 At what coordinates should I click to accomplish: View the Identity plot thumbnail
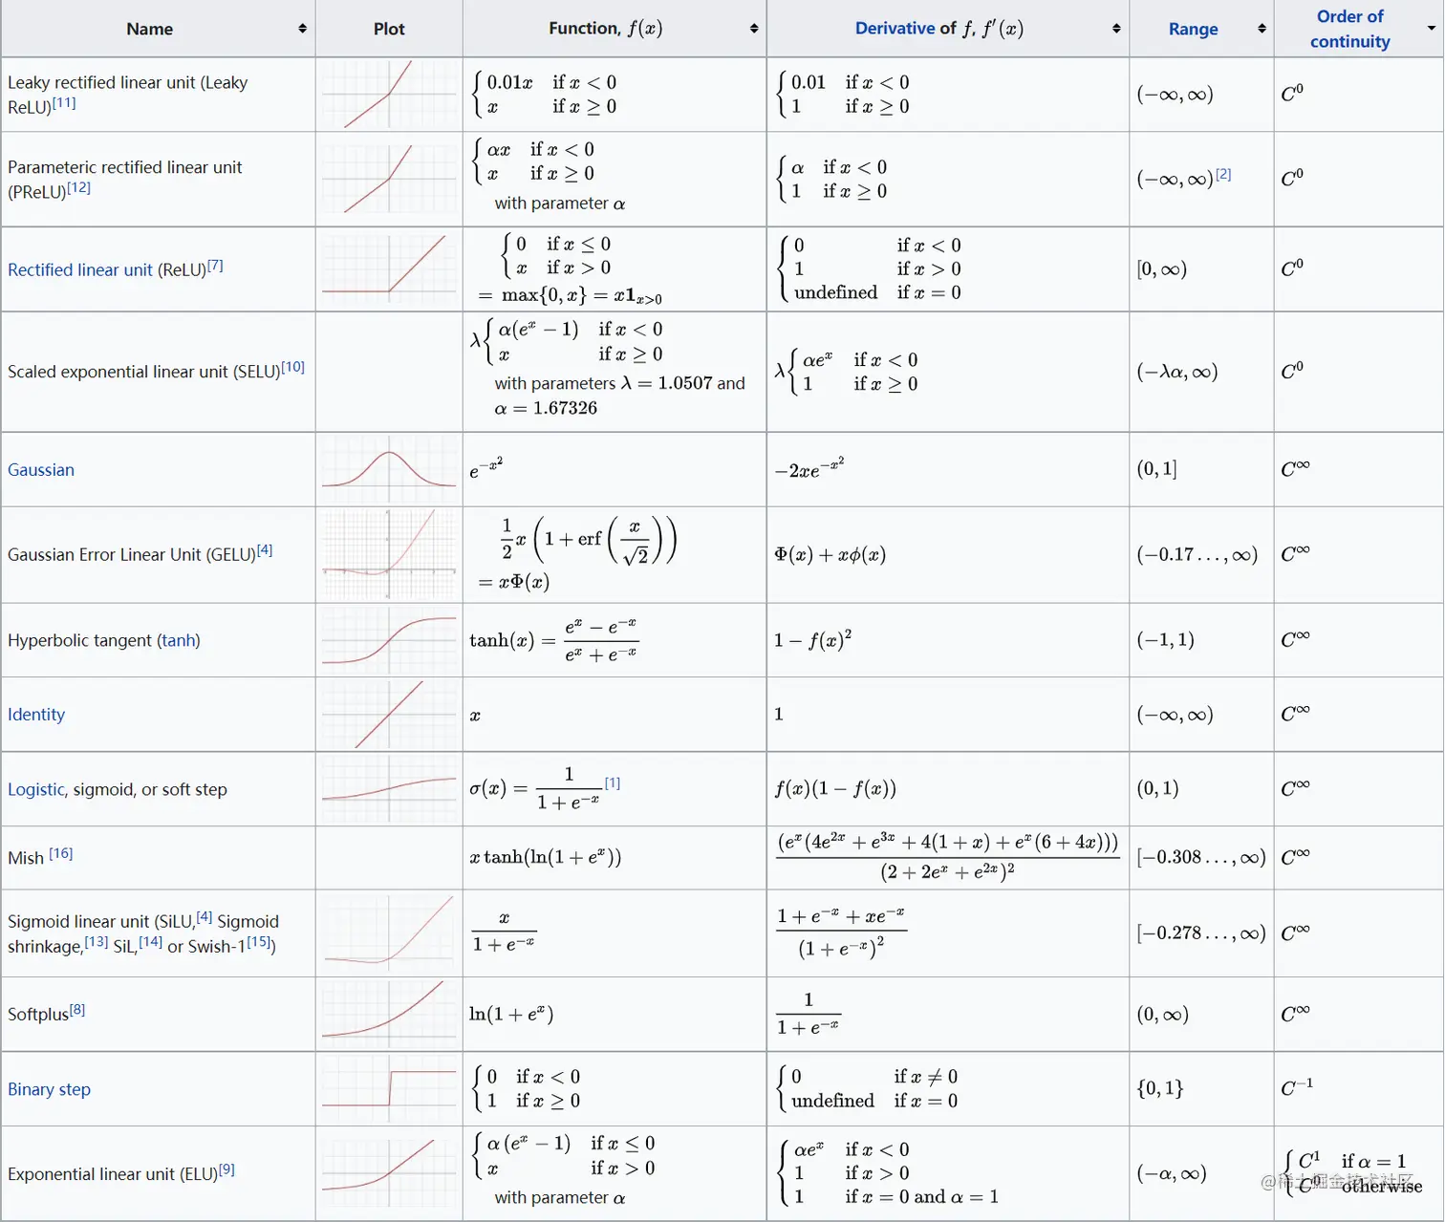[x=389, y=715]
